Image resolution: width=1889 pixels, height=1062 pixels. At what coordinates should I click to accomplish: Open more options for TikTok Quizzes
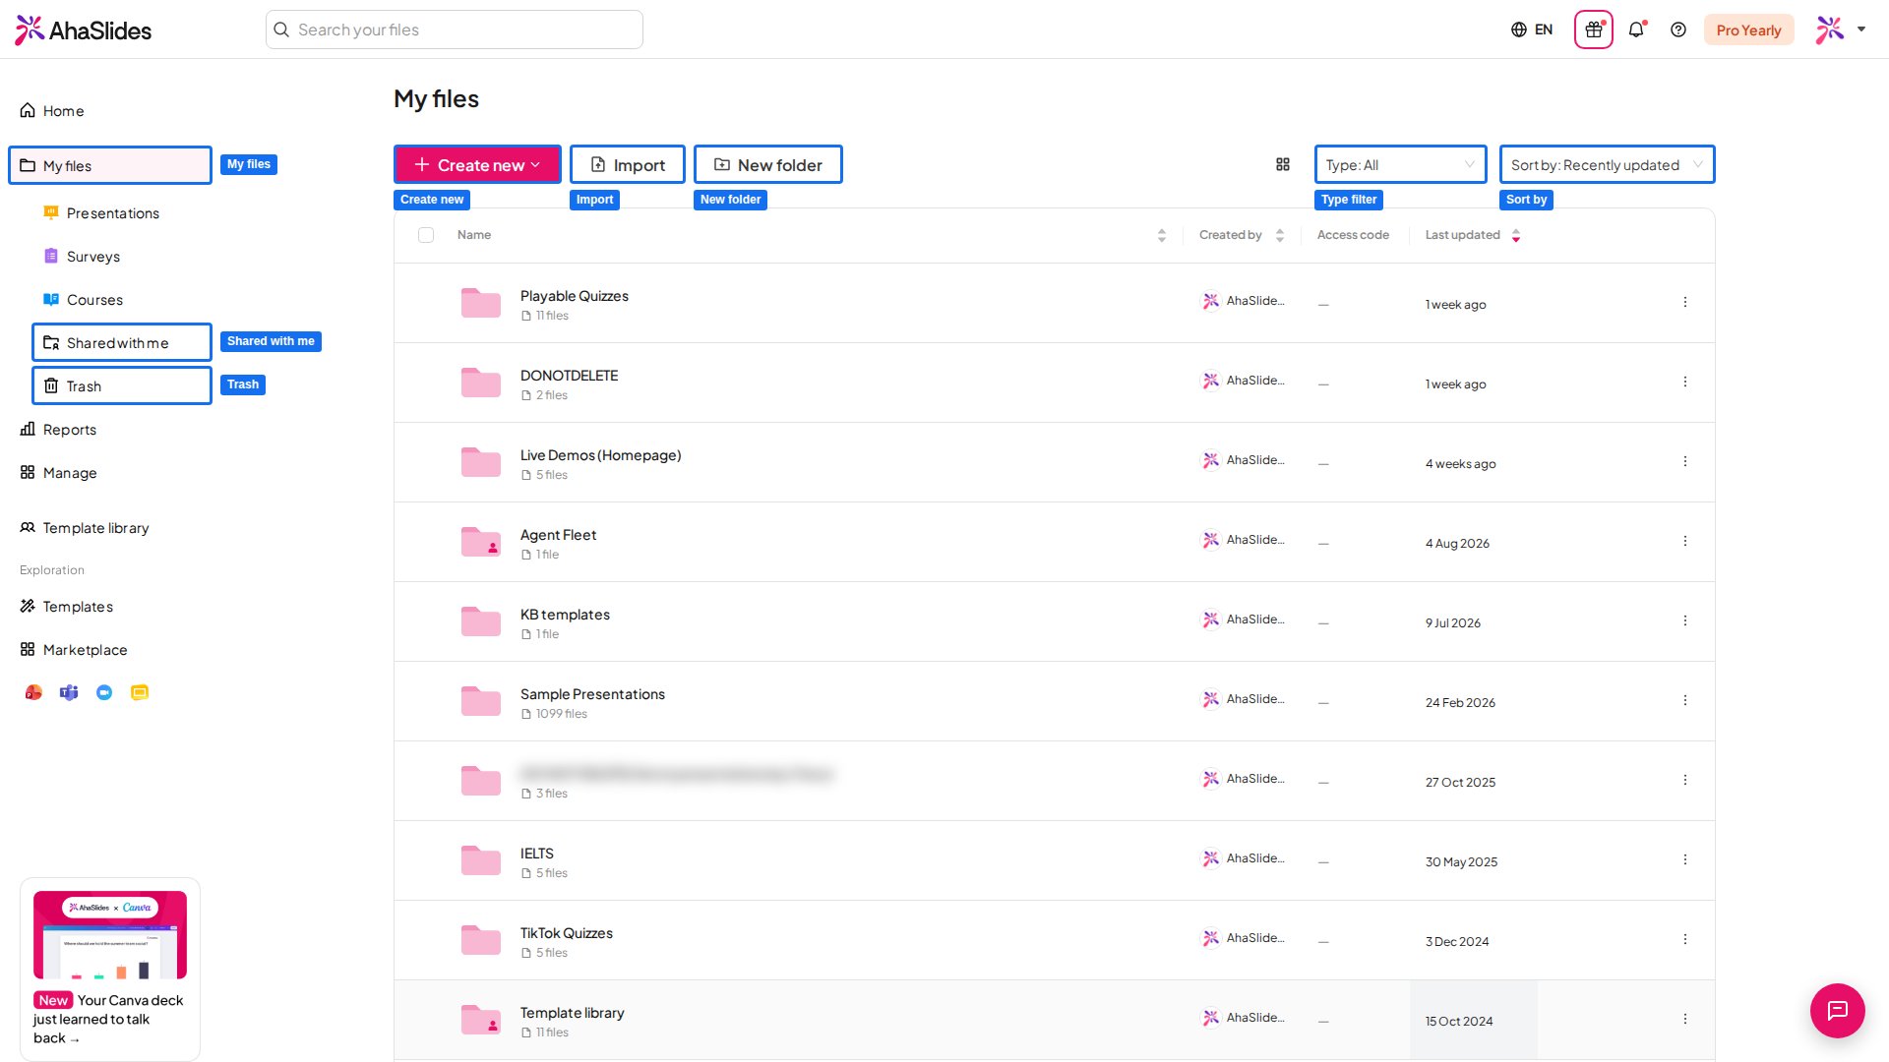1684,939
